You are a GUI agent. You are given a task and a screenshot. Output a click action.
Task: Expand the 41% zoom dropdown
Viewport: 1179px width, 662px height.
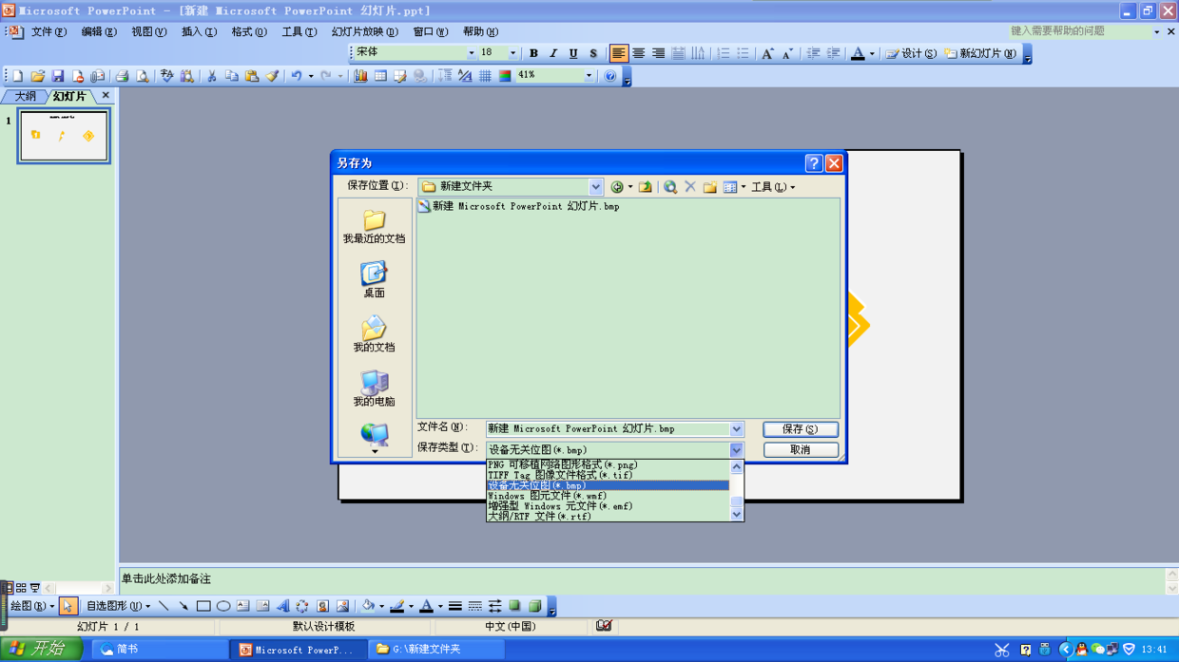coord(589,76)
